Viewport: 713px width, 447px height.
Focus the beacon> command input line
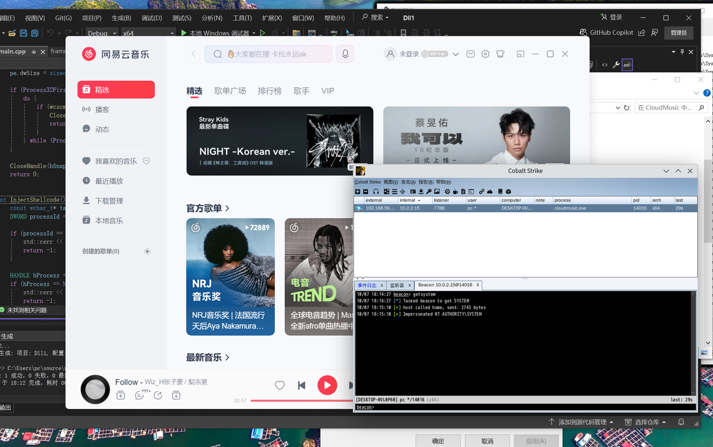pyautogui.click(x=525, y=407)
